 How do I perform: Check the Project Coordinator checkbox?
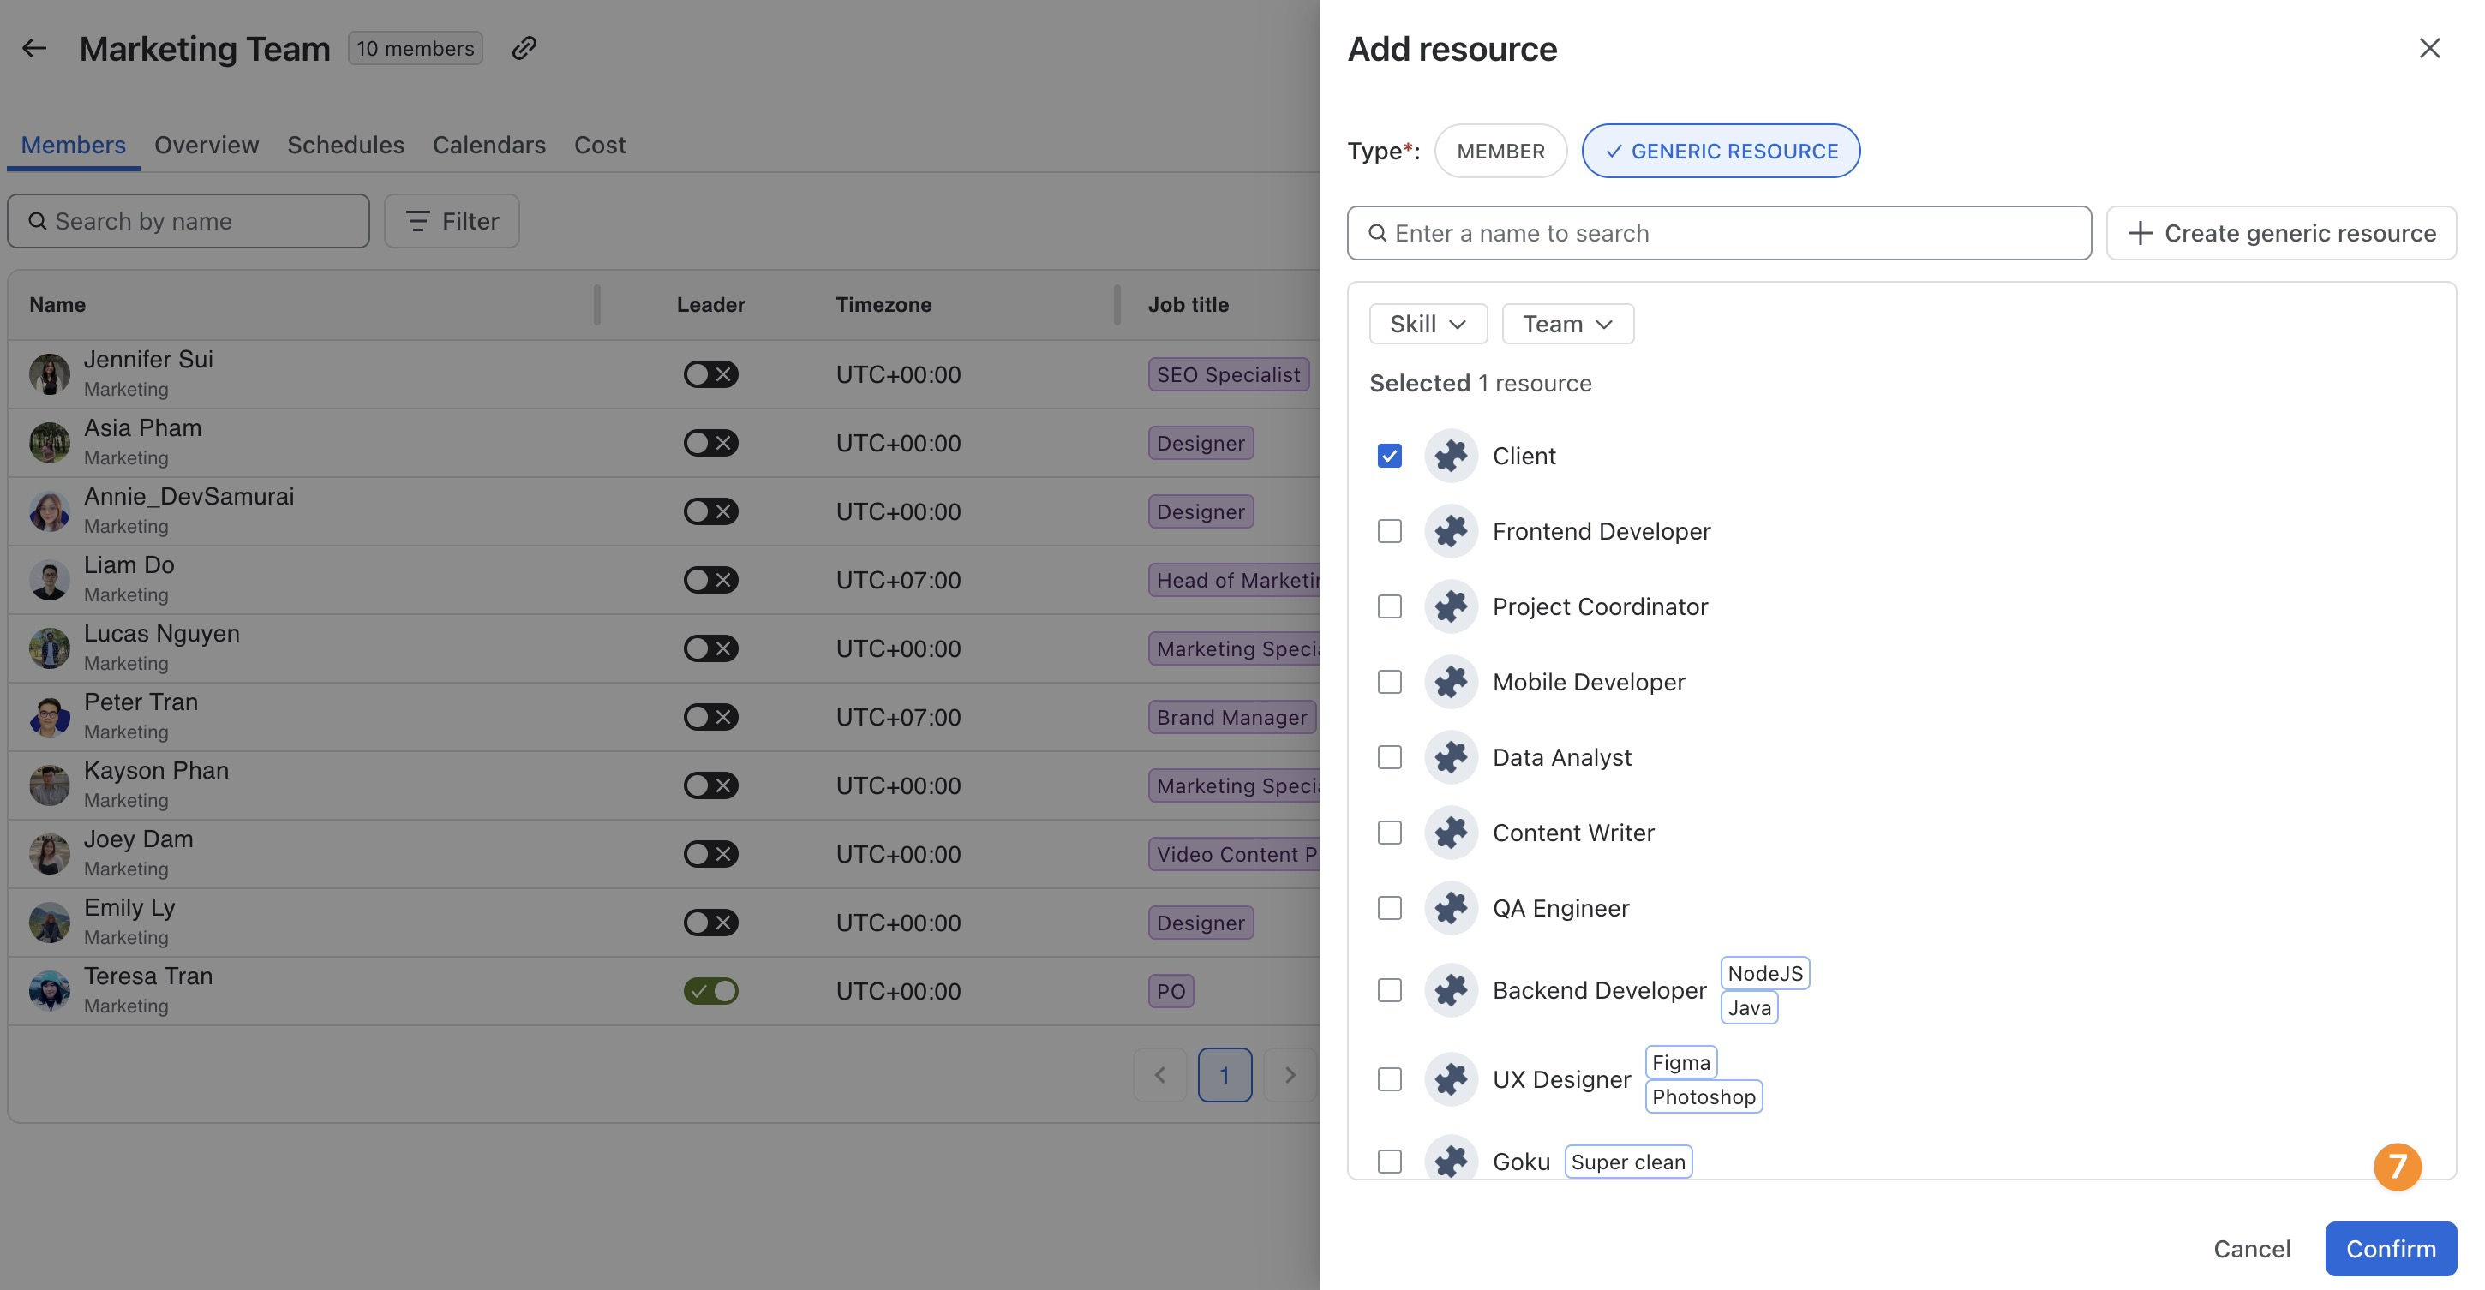(1389, 606)
